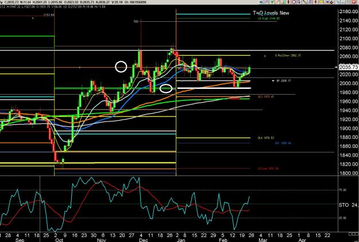The height and width of the screenshot is (242, 359).
Task: Select the red down-arrow marker tool
Action: click(x=316, y=2)
